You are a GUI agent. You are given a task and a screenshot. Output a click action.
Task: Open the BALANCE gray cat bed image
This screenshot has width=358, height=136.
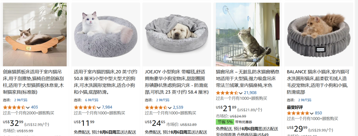(319, 34)
